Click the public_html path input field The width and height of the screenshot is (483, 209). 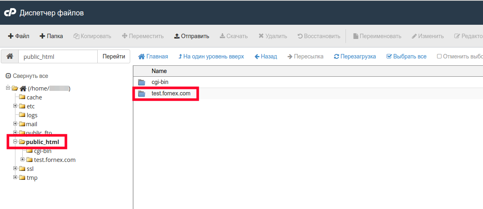[x=58, y=57]
